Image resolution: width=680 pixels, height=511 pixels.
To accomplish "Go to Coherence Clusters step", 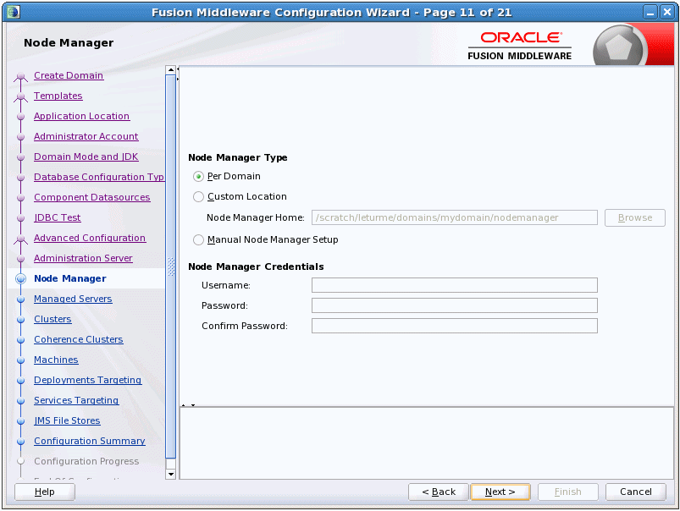I will pyautogui.click(x=79, y=340).
